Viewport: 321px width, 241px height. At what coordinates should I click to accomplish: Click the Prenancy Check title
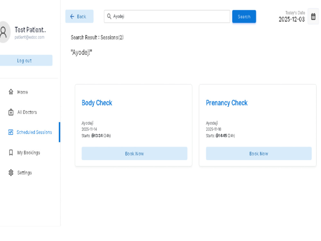(227, 103)
